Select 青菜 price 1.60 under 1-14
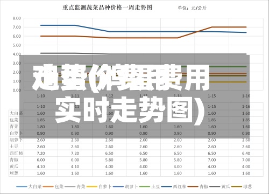The width and height of the screenshot is (269, 194). [x=178, y=127]
